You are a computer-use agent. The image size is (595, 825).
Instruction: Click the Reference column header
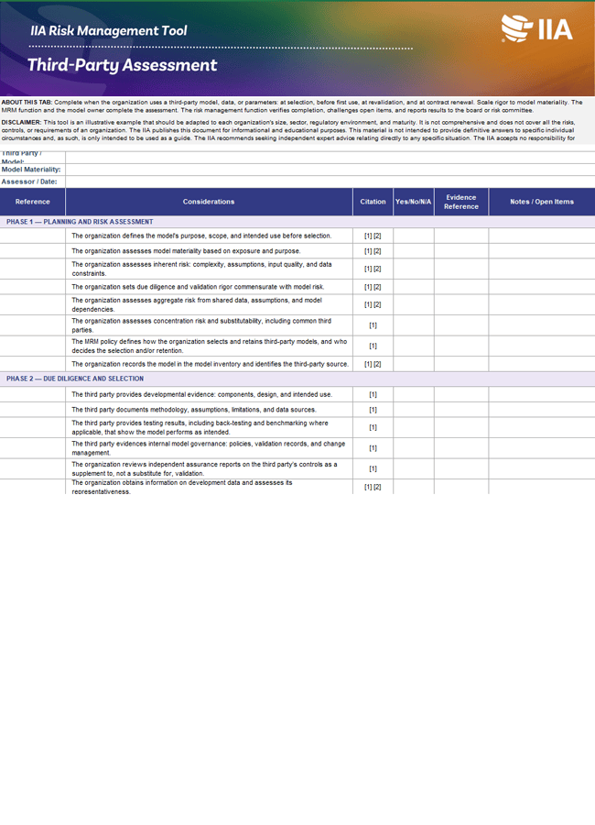click(x=33, y=202)
